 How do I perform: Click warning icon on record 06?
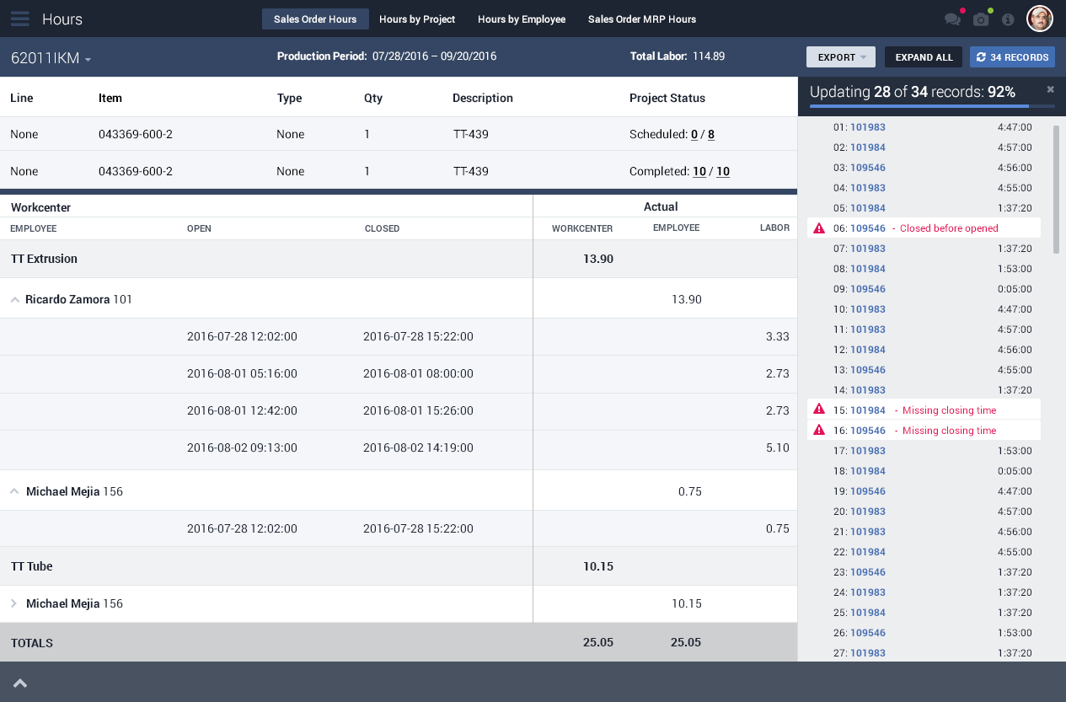point(819,228)
